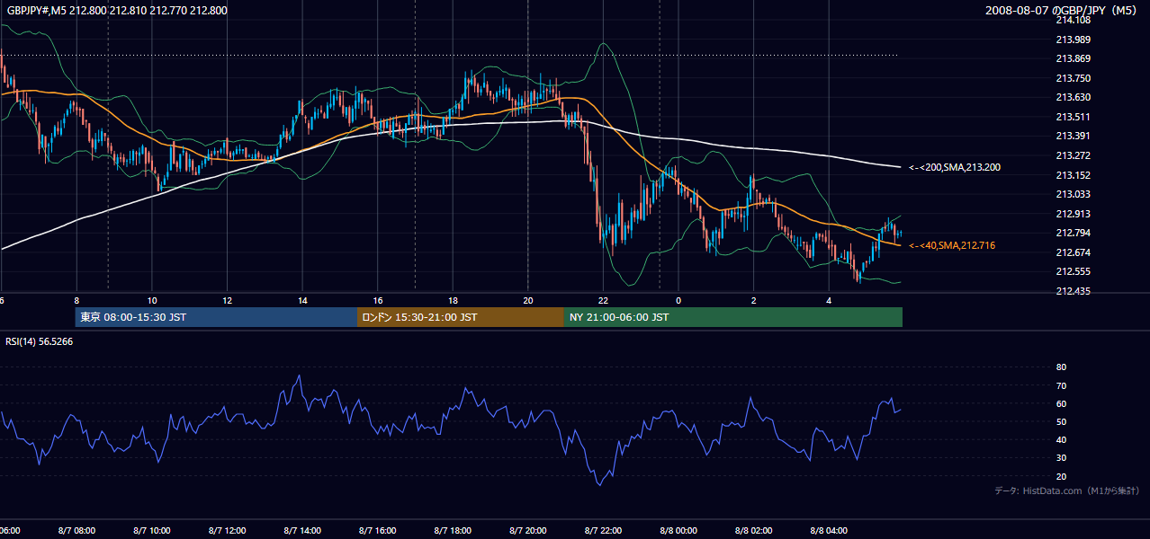
Task: Click the 213.272 price axis value
Action: pyautogui.click(x=1072, y=155)
